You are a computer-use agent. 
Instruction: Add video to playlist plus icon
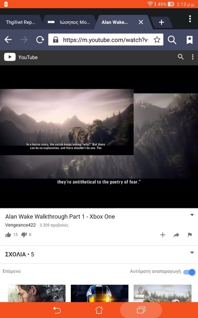click(163, 235)
